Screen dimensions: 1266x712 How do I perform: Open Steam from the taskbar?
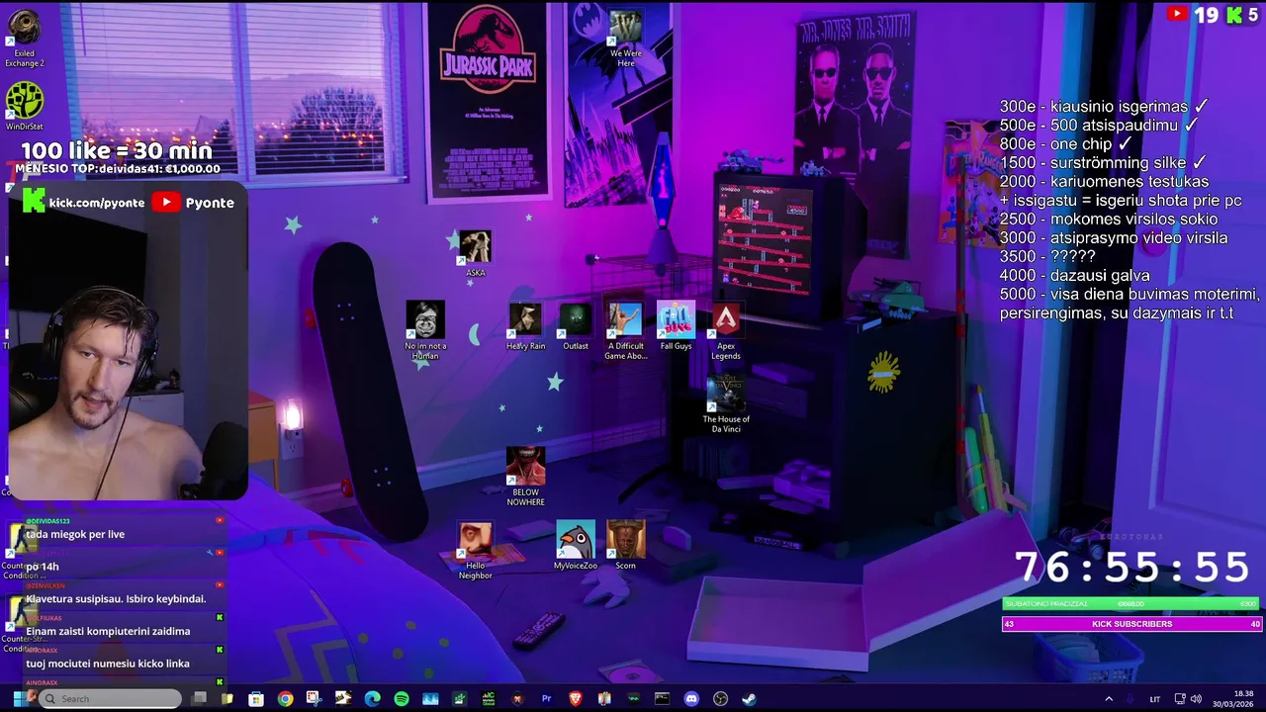[x=749, y=699]
